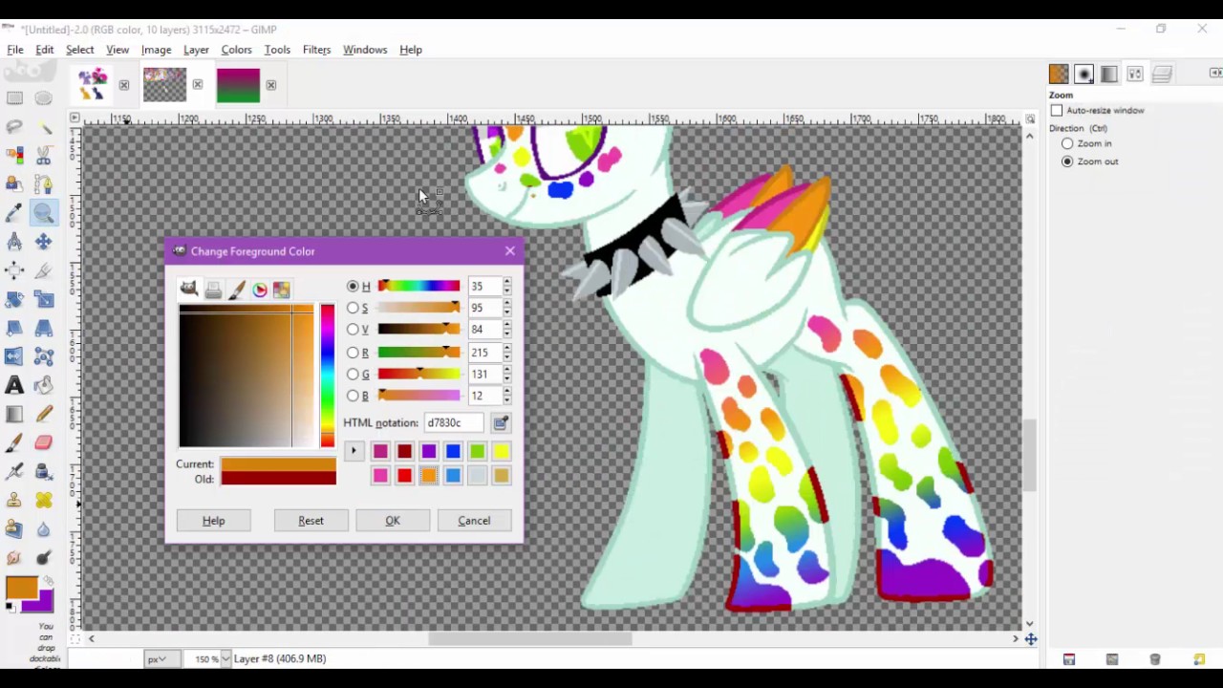
Task: Switch to the color Wheel tab in dialog
Action: tap(259, 290)
